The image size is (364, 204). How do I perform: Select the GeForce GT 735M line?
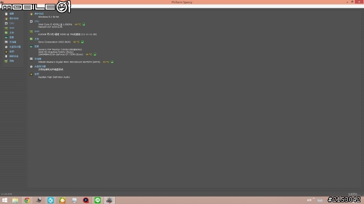point(60,54)
